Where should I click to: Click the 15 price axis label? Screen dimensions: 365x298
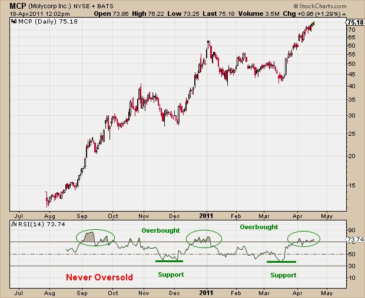click(351, 185)
